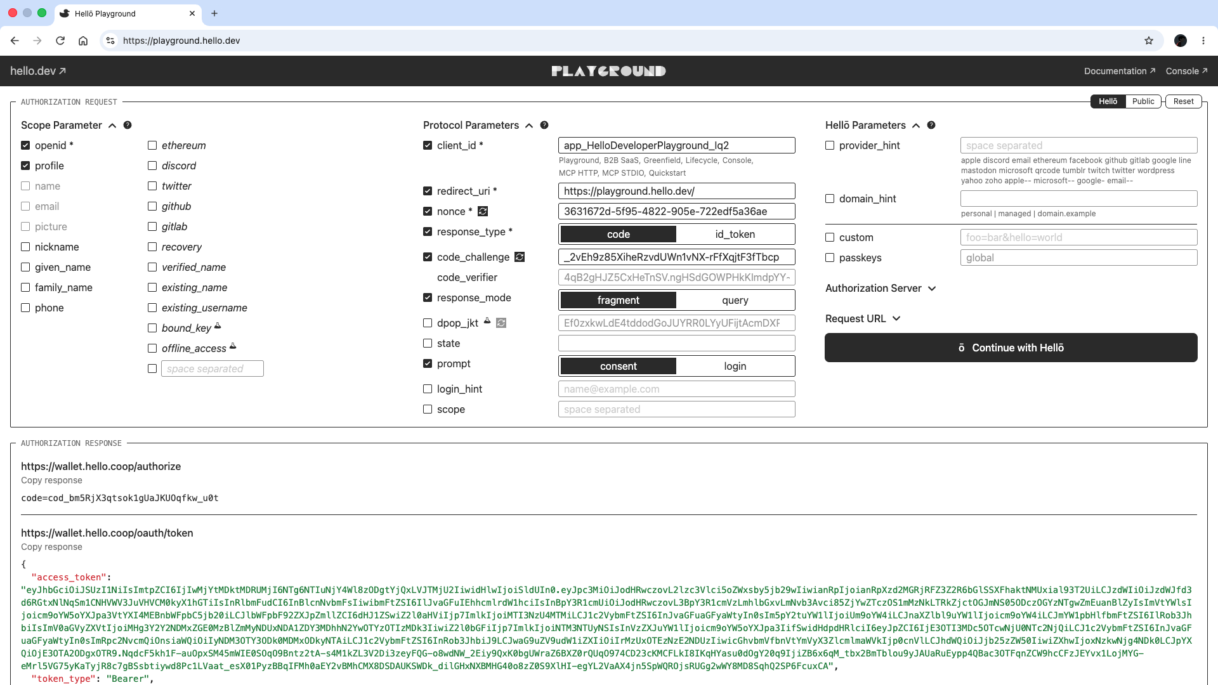Enable the login_hint checkbox
The height and width of the screenshot is (685, 1218).
tap(428, 389)
